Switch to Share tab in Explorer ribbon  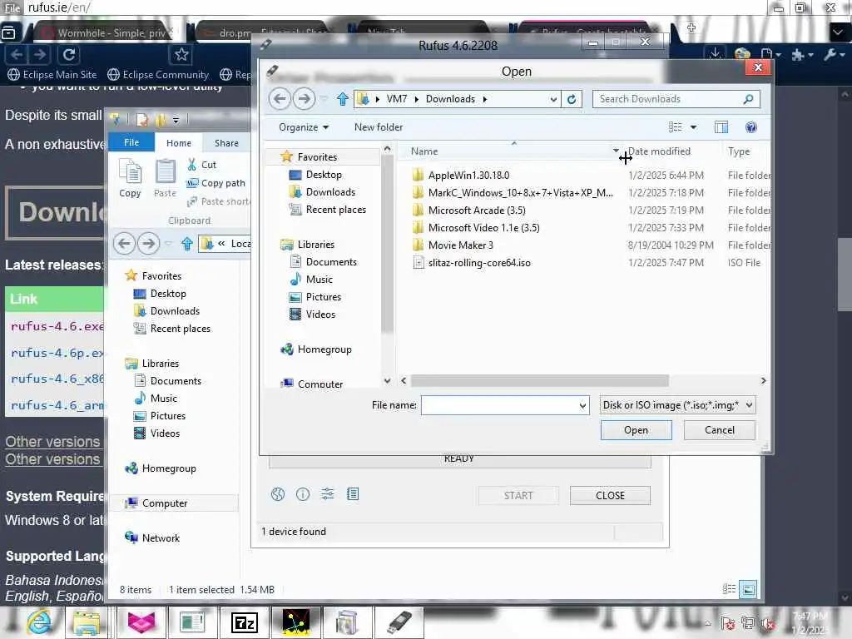tap(226, 143)
